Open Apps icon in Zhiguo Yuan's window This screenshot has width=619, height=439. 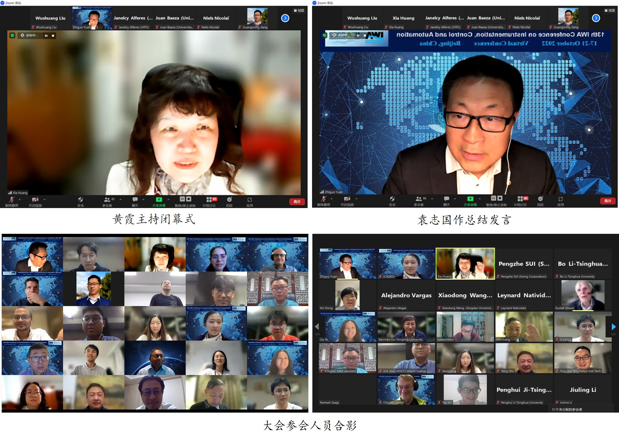[x=560, y=199]
